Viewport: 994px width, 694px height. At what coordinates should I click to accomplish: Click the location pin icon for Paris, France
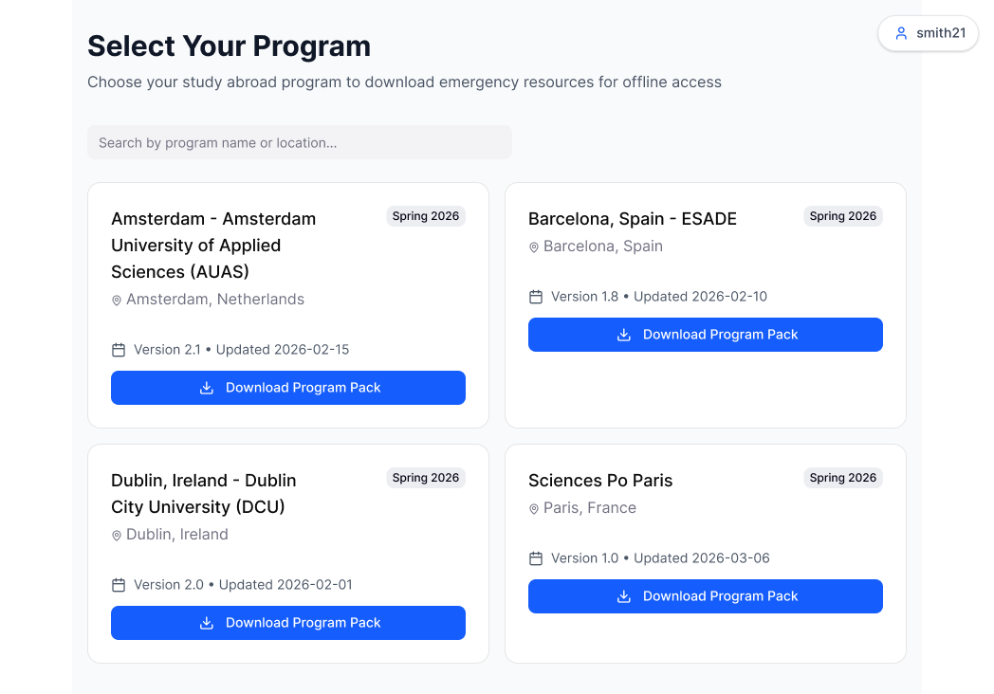pyautogui.click(x=534, y=508)
